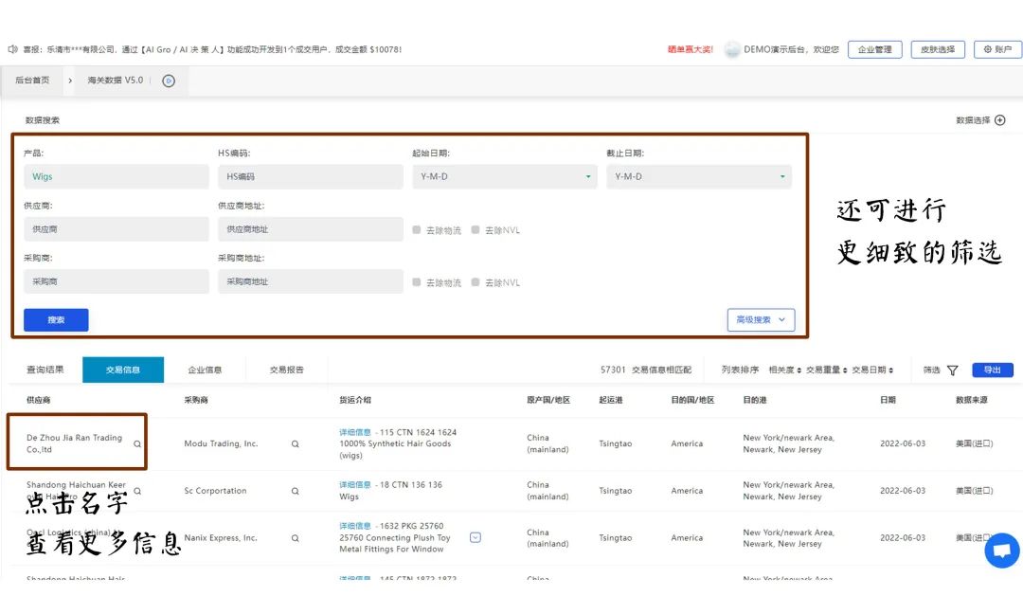1023x614 pixels.
Task: Switch to the 交易报告 tab
Action: (x=286, y=370)
